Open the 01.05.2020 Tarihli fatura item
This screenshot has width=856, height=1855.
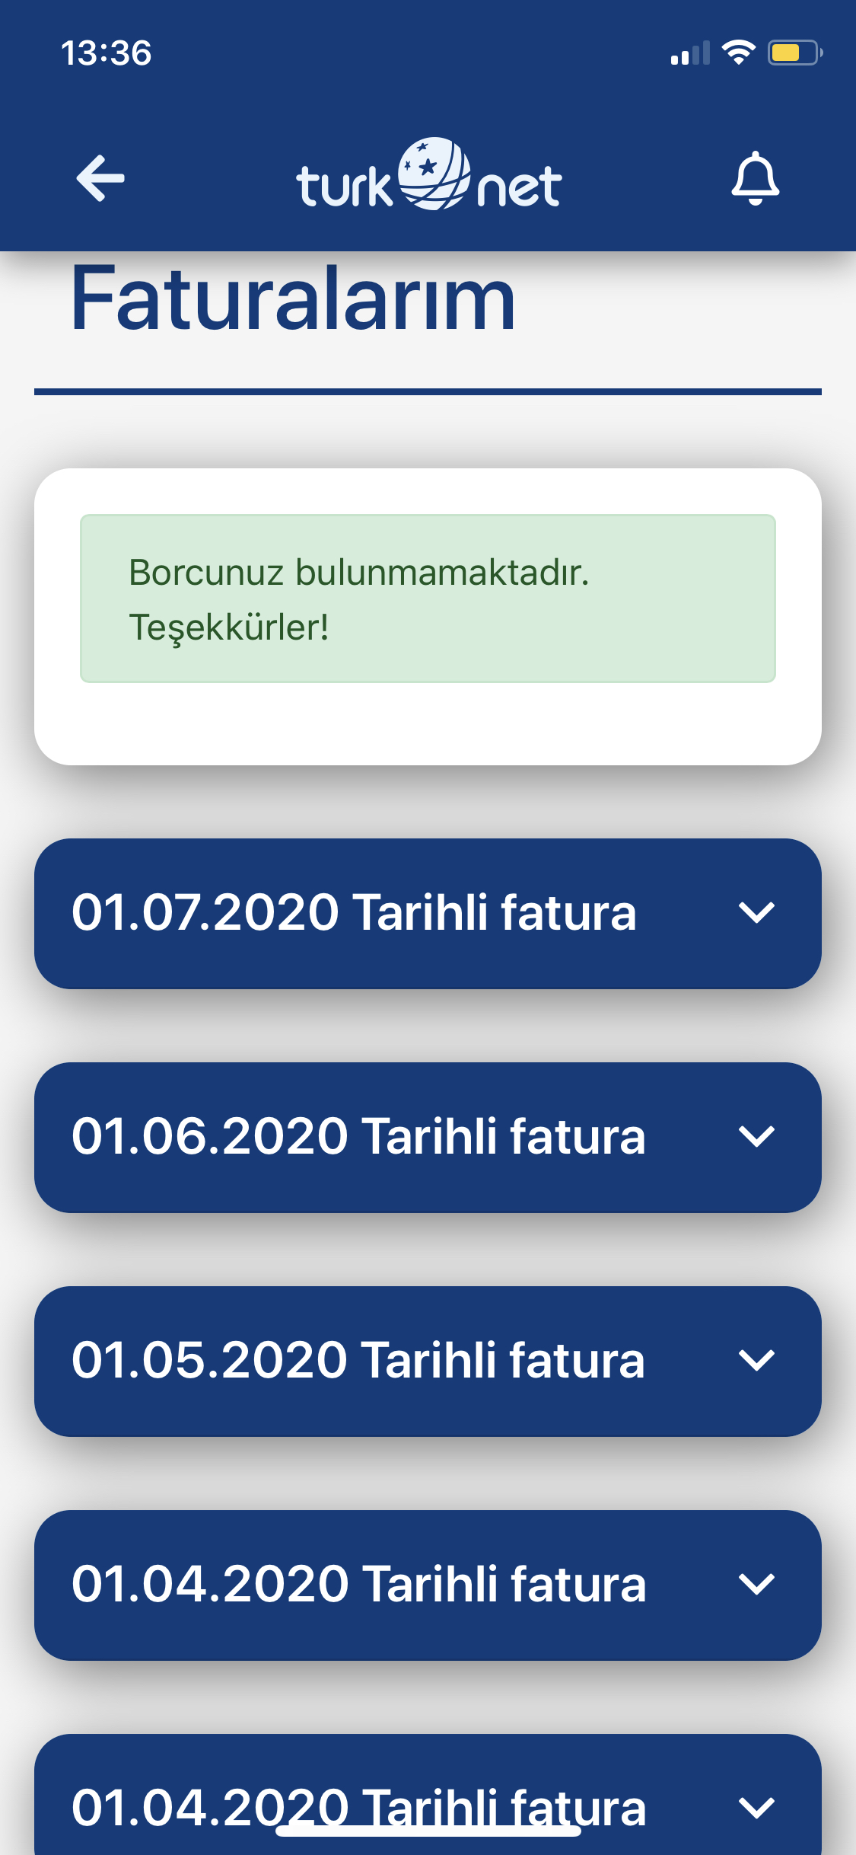pos(428,1362)
